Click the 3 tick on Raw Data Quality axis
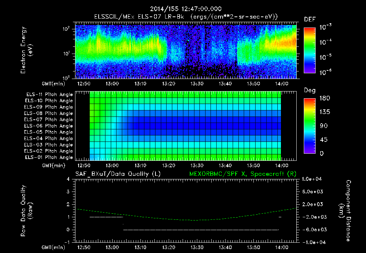This screenshot has width=366, height=253. point(68,192)
